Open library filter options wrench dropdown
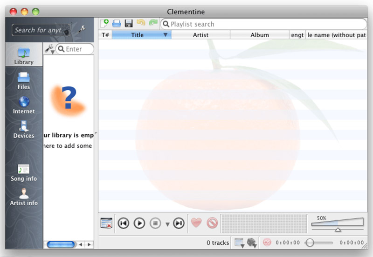373x257 pixels. (49, 49)
